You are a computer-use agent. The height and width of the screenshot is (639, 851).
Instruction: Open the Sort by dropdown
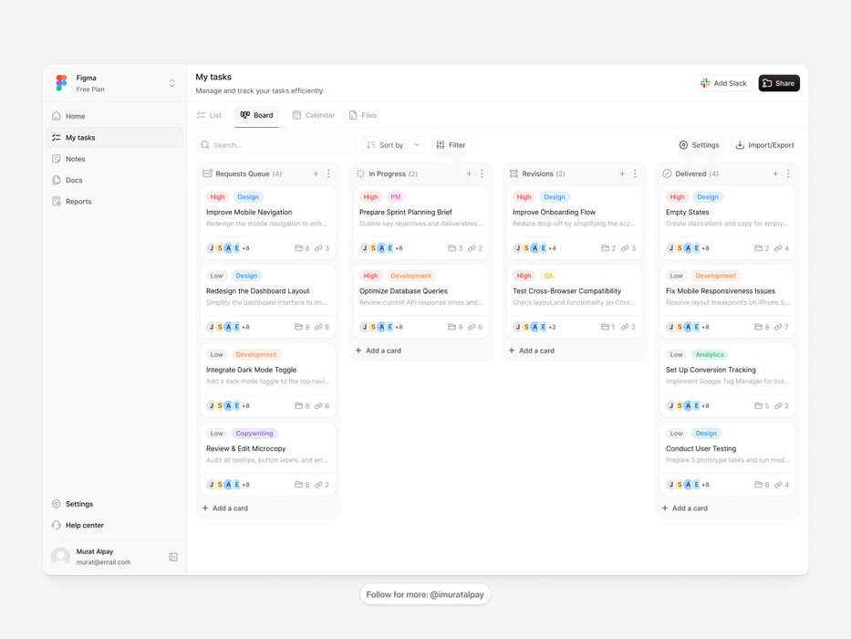point(393,145)
